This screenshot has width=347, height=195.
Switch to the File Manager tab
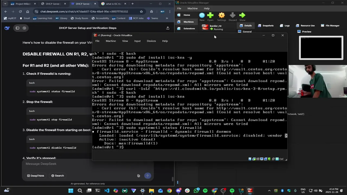(x=330, y=25)
